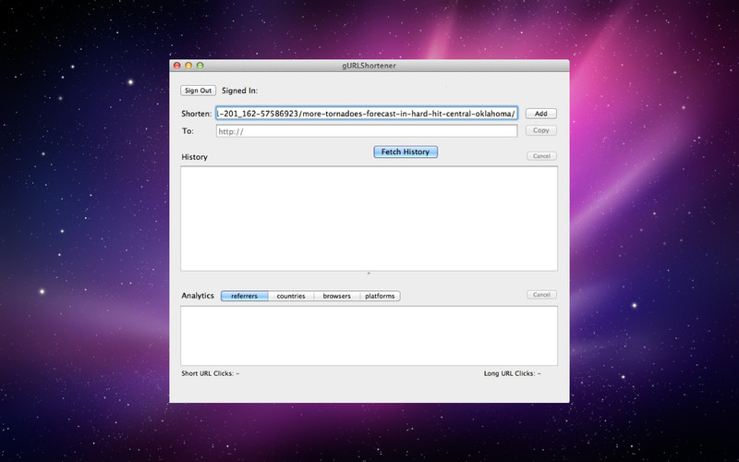739x462 pixels.
Task: Click the 'History' label
Action: click(x=194, y=157)
